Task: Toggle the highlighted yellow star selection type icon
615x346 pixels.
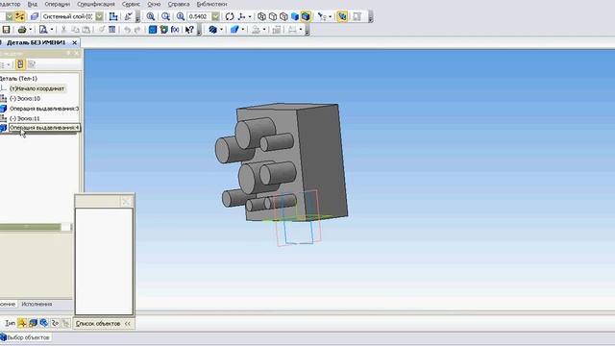Action: [x=22, y=323]
